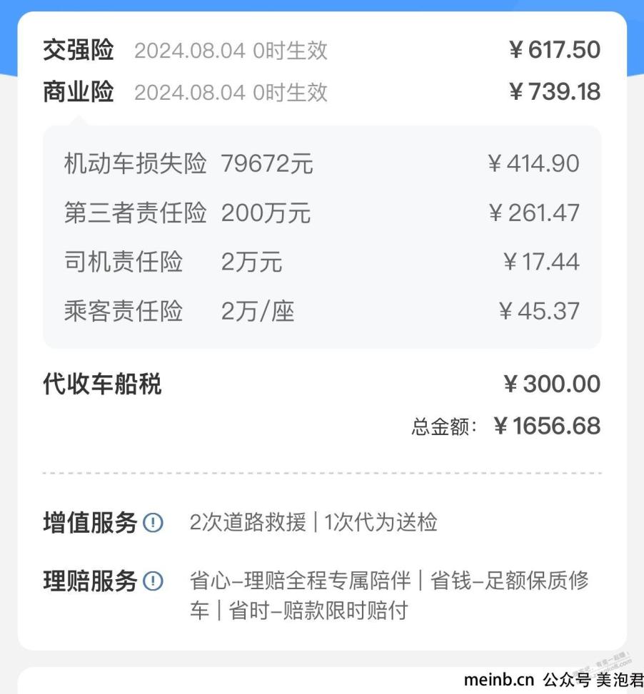Open the 机动车损失险 79672元 row
Viewport: 644px width, 694px height.
(x=322, y=163)
